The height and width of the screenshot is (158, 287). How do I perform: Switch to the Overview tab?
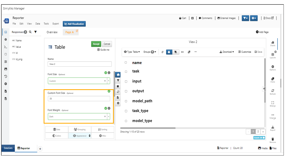pyautogui.click(x=52, y=32)
